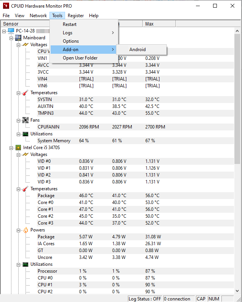Click the Powers flame icon
Image resolution: width=242 pixels, height=302 pixels.
click(x=25, y=230)
